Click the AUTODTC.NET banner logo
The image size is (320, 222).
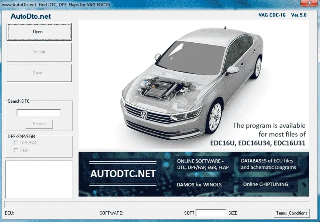[123, 174]
